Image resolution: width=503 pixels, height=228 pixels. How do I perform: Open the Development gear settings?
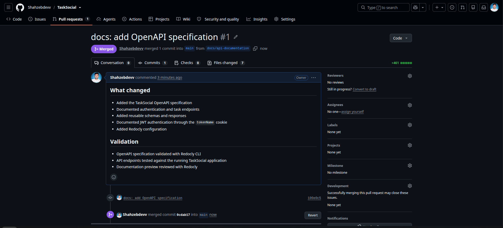pos(410,186)
